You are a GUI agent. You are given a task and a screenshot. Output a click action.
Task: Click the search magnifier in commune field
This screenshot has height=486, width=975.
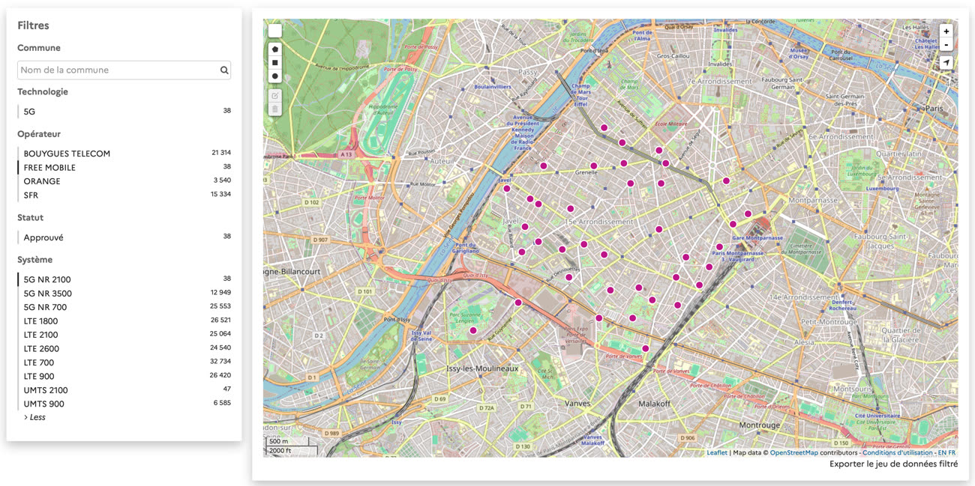tap(223, 70)
